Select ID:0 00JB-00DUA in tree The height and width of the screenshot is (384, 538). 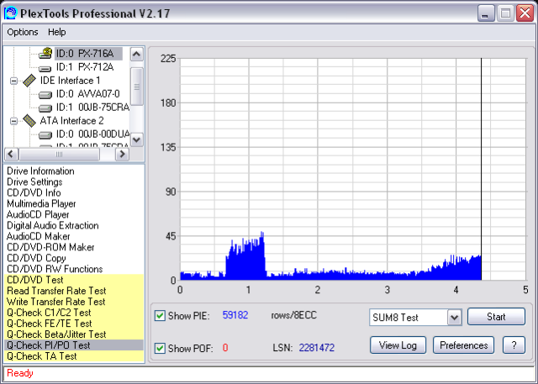coord(92,134)
